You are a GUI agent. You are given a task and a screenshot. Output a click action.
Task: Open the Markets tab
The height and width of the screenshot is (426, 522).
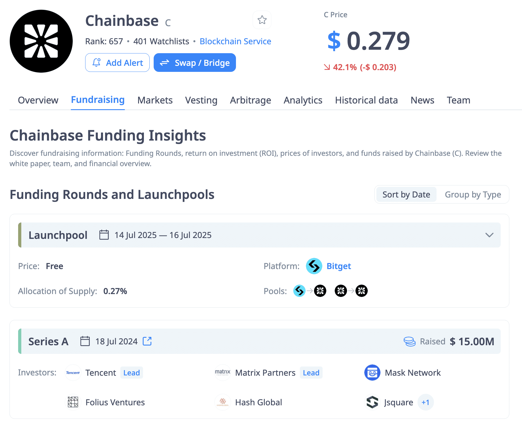(155, 100)
